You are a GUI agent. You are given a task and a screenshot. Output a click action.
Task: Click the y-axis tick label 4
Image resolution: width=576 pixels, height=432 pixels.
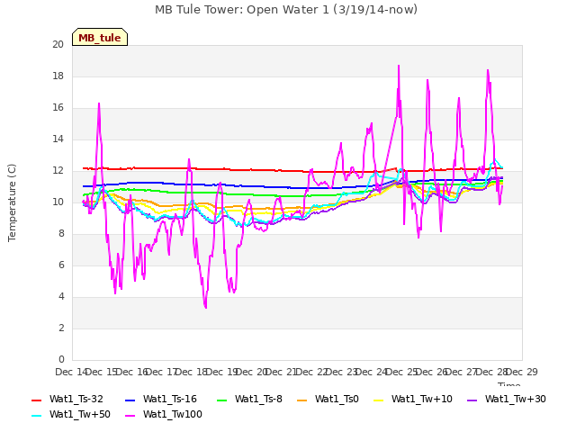61,297
